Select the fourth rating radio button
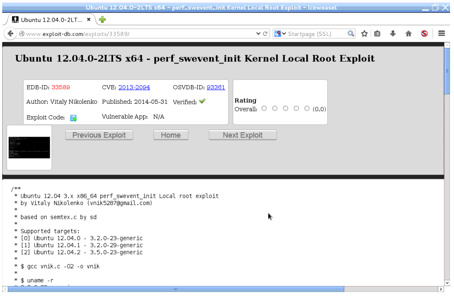Image resolution: width=454 pixels, height=296 pixels. 296,108
